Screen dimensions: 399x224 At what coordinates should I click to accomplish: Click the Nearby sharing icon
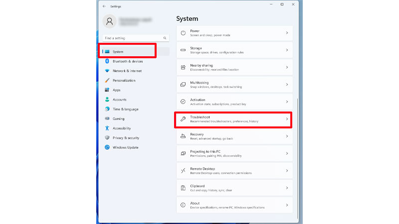click(183, 67)
